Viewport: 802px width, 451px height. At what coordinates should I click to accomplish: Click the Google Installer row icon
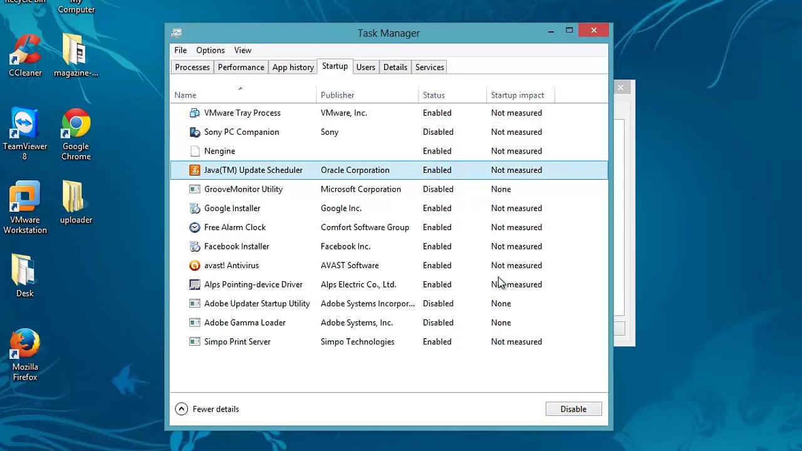[x=195, y=209]
